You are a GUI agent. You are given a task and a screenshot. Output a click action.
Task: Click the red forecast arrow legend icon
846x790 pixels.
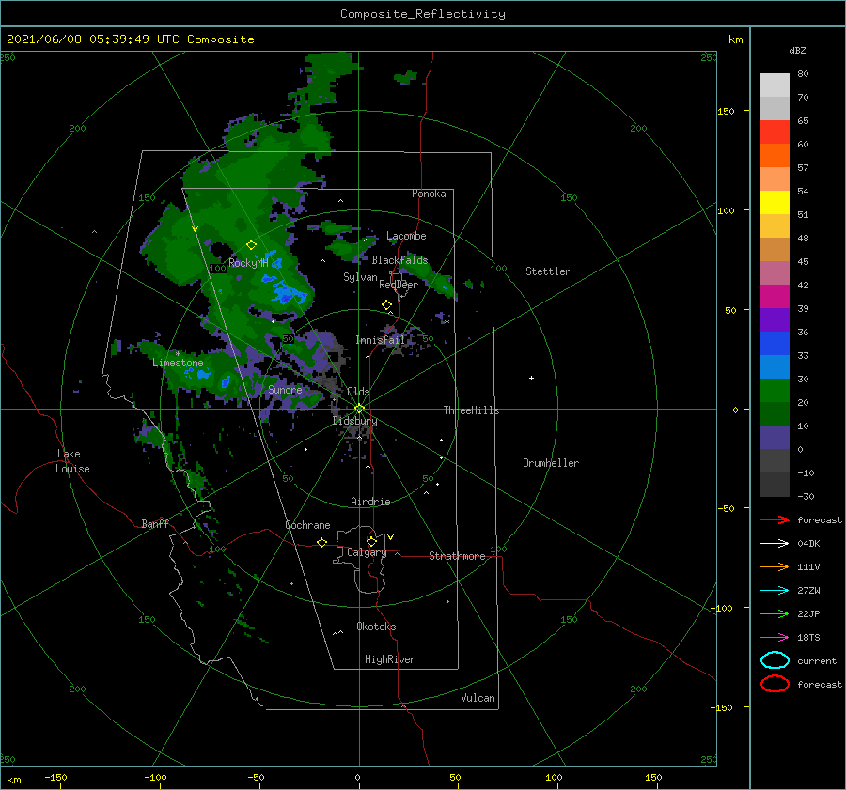click(x=775, y=519)
